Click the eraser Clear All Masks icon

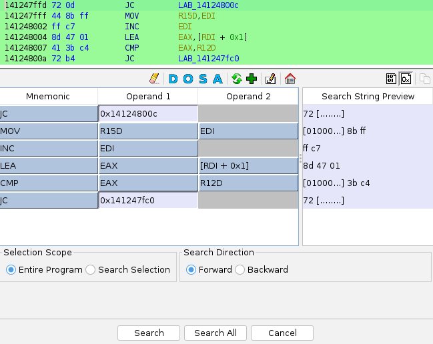pos(154,79)
